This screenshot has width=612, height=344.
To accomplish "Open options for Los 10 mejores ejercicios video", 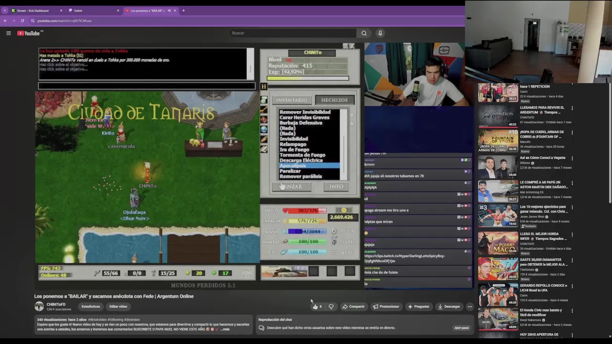I will [x=572, y=208].
